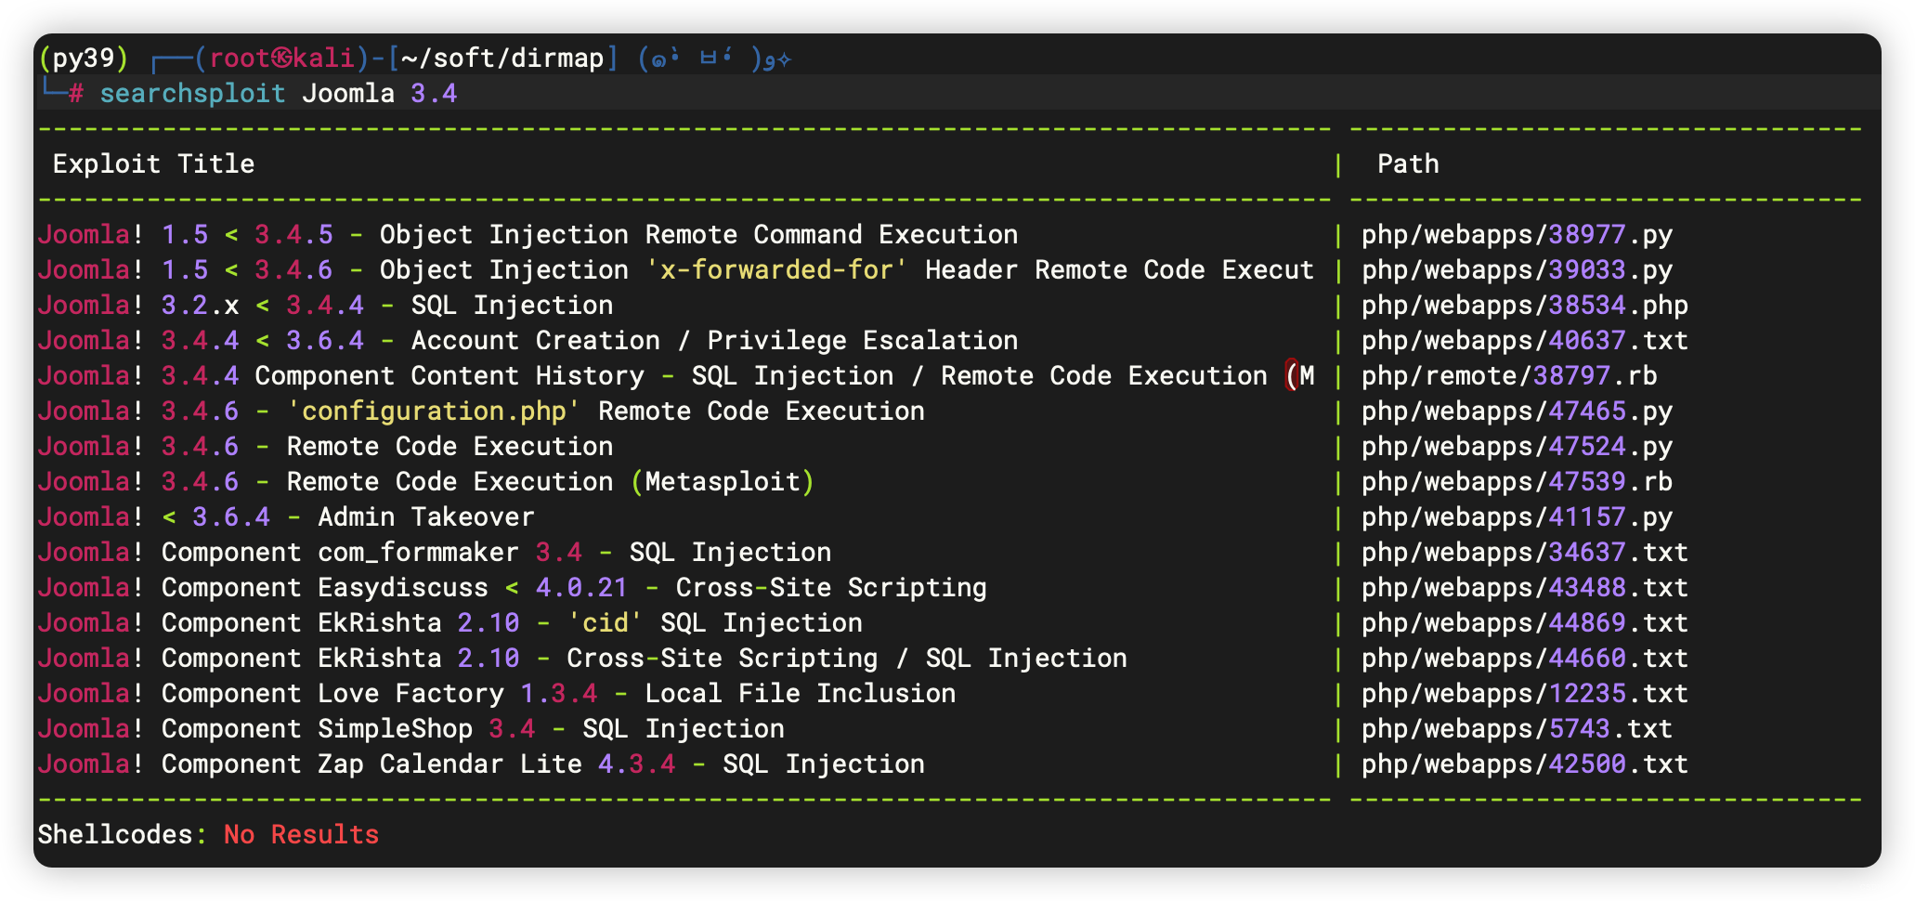The image size is (1915, 901).
Task: Click the (py39) environment label
Action: coord(84,59)
